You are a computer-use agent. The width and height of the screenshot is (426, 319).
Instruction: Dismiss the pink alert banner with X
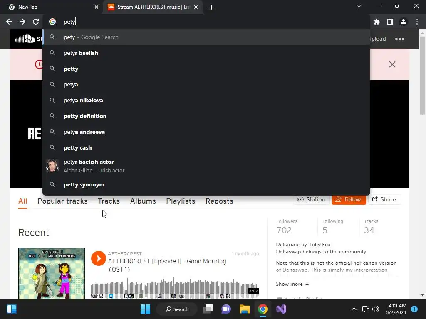(392, 64)
